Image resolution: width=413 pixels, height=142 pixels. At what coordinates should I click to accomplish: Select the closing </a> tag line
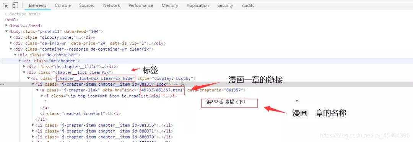(44, 108)
